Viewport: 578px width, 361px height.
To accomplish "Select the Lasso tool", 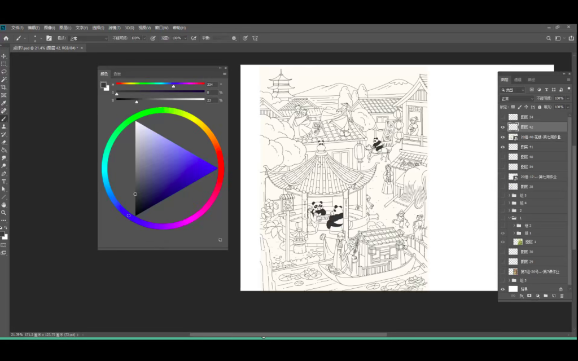I will pyautogui.click(x=4, y=72).
